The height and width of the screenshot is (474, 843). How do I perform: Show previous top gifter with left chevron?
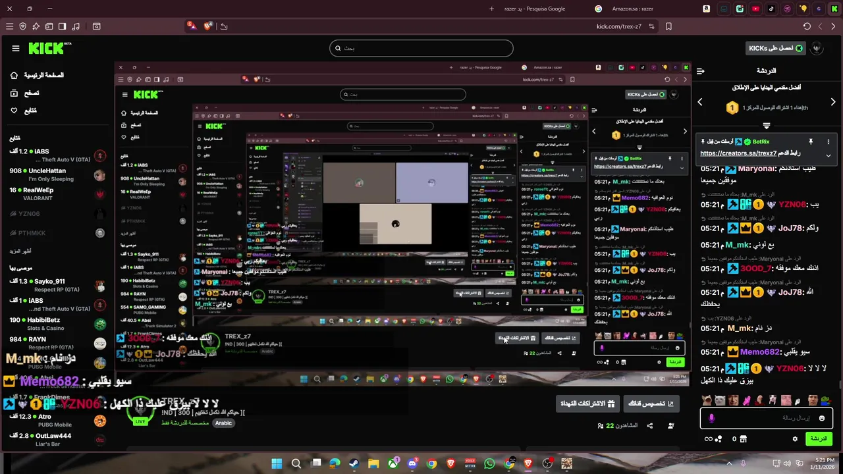pyautogui.click(x=700, y=102)
